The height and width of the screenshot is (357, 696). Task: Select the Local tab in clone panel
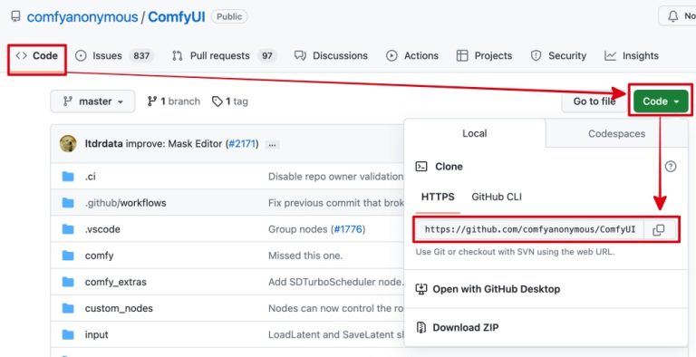(x=475, y=133)
